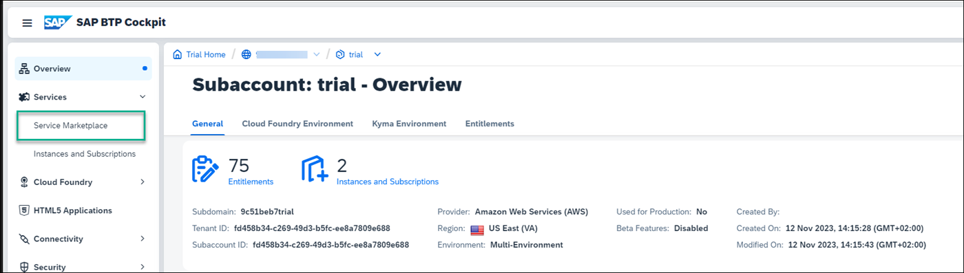Click the US flag icon

pos(477,230)
